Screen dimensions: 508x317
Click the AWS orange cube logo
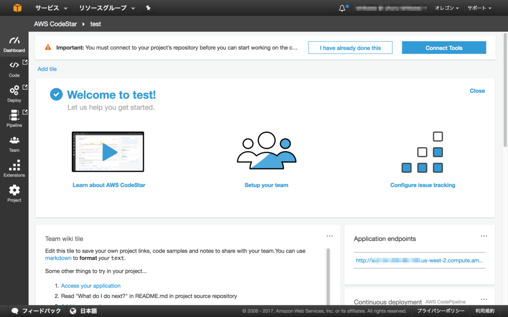(17, 8)
